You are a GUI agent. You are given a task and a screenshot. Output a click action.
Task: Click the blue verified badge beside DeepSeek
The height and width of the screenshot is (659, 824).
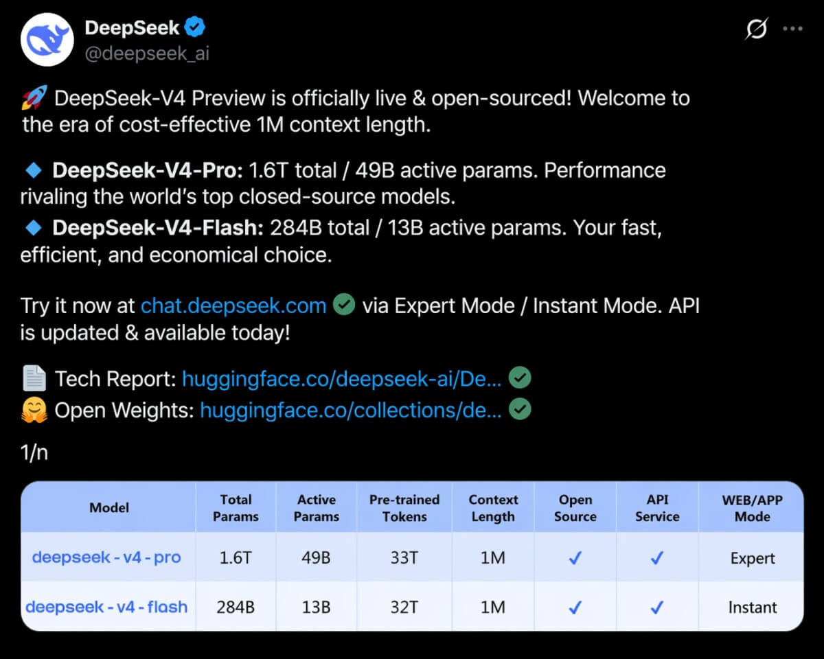195,27
